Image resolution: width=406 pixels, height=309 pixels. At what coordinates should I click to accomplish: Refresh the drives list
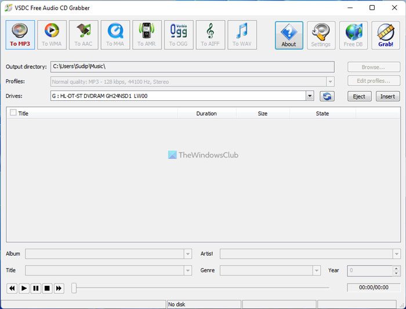(x=327, y=96)
